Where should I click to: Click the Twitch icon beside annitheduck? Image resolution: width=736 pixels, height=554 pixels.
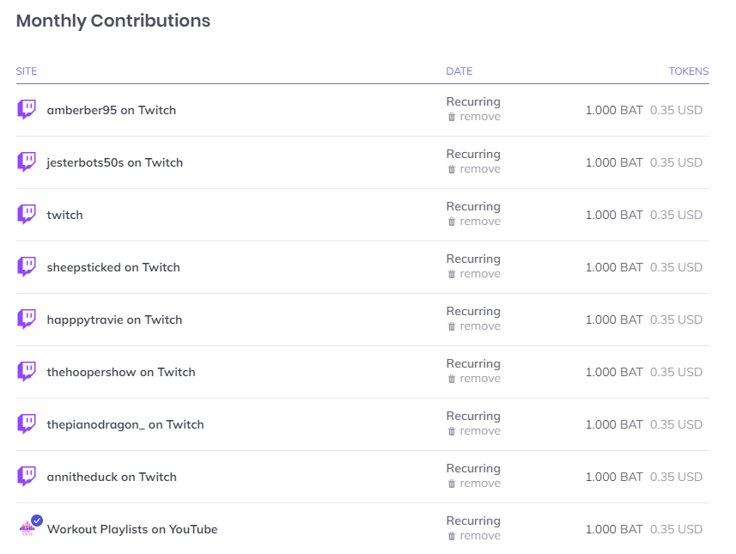pyautogui.click(x=27, y=477)
